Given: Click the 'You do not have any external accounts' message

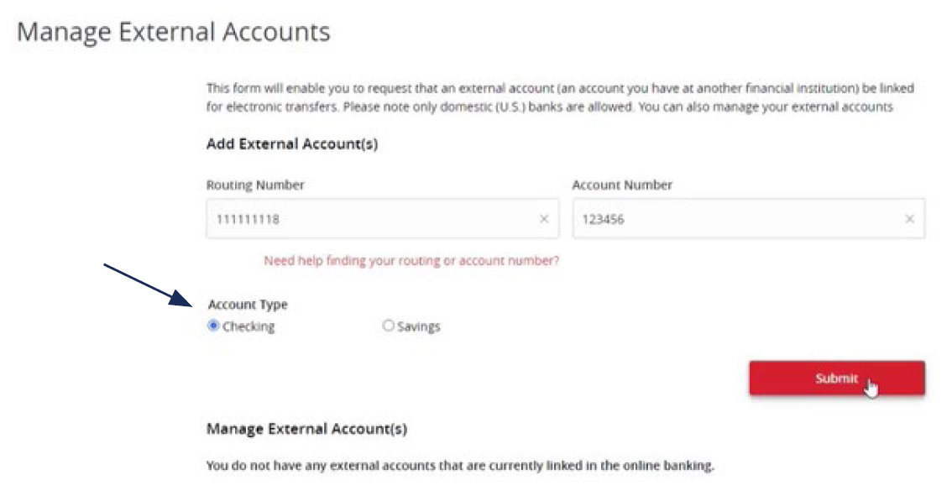Looking at the screenshot, I should coord(460,466).
